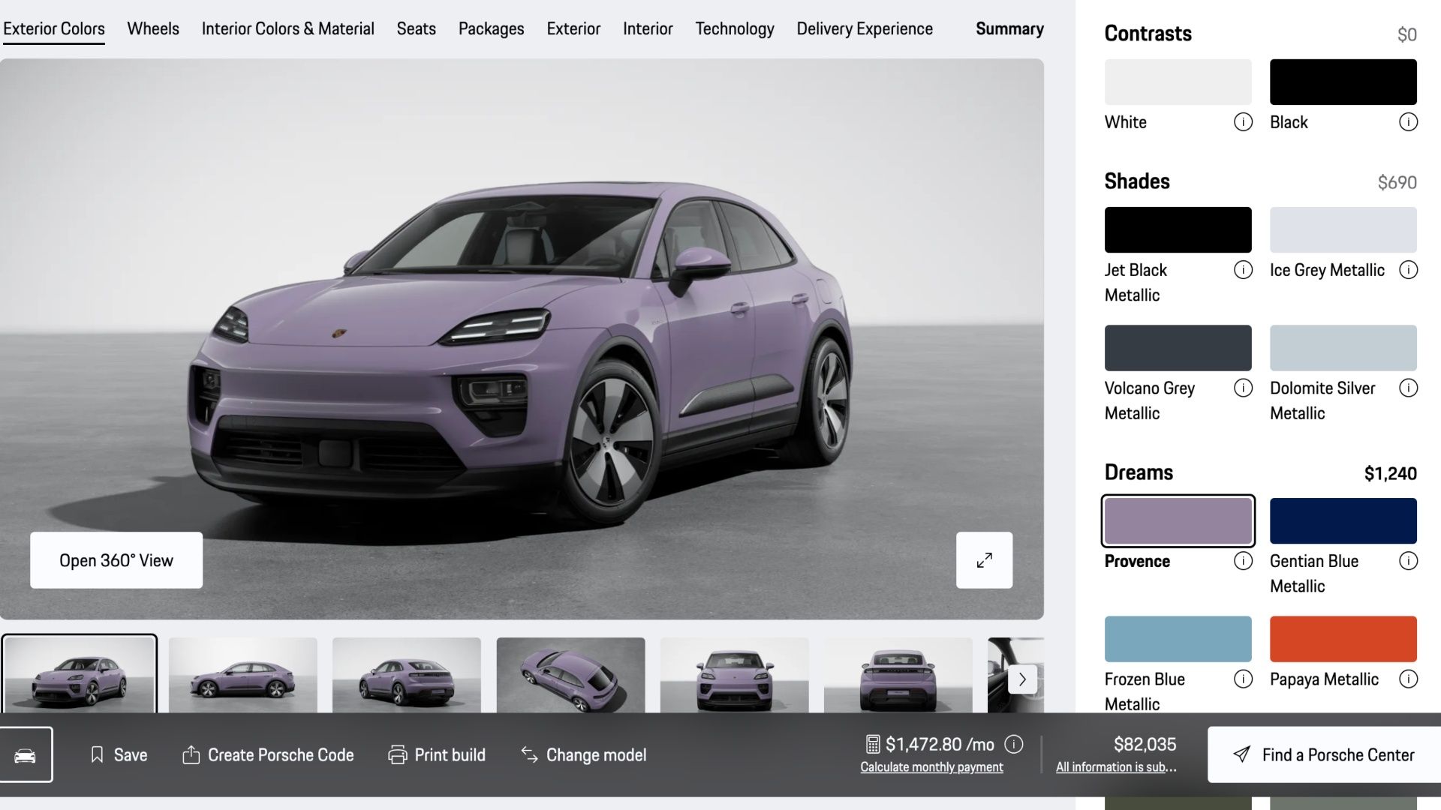Image resolution: width=1441 pixels, height=810 pixels.
Task: Print the build
Action: point(437,754)
